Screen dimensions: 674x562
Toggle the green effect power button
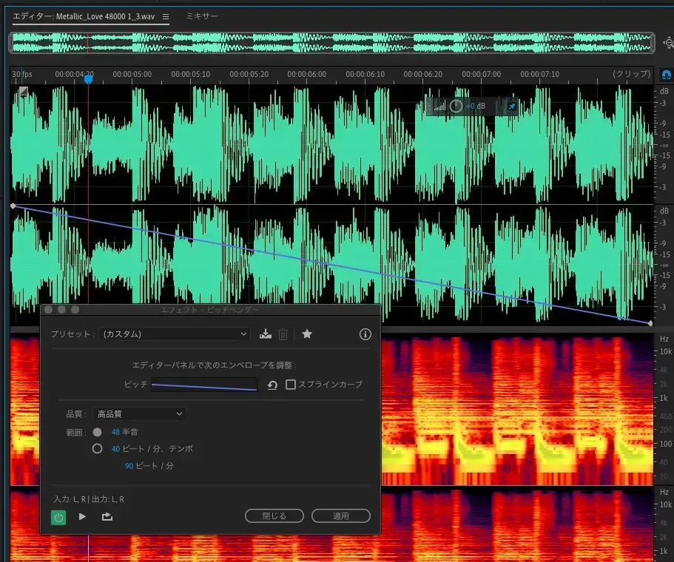pyautogui.click(x=58, y=518)
